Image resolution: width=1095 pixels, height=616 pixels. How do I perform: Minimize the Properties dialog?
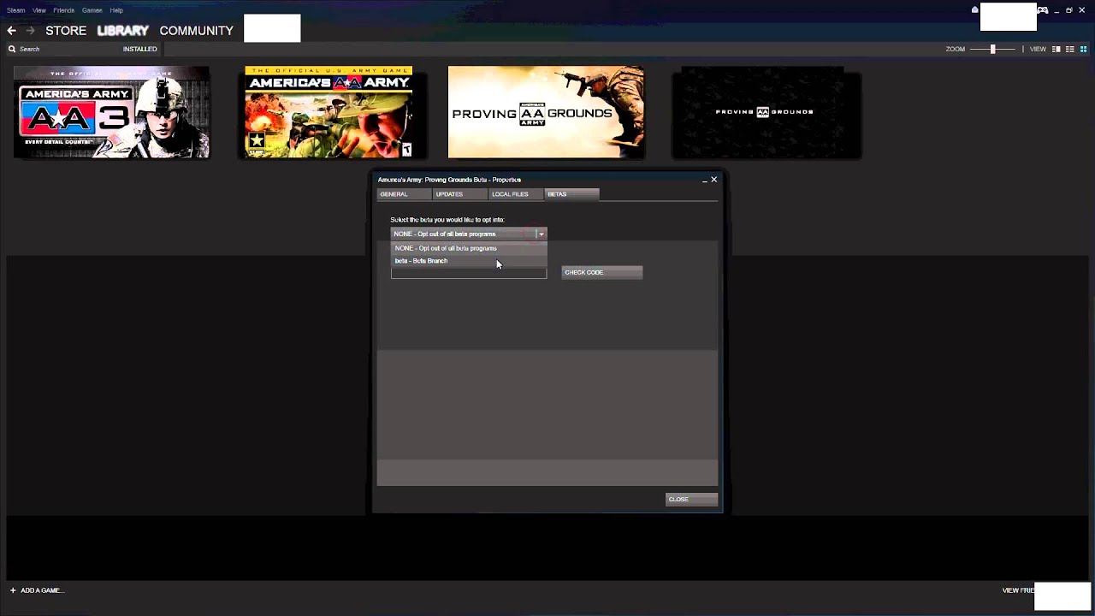pos(704,180)
